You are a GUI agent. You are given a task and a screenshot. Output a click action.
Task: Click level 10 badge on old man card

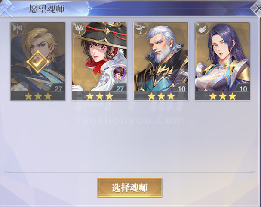[x=181, y=89]
